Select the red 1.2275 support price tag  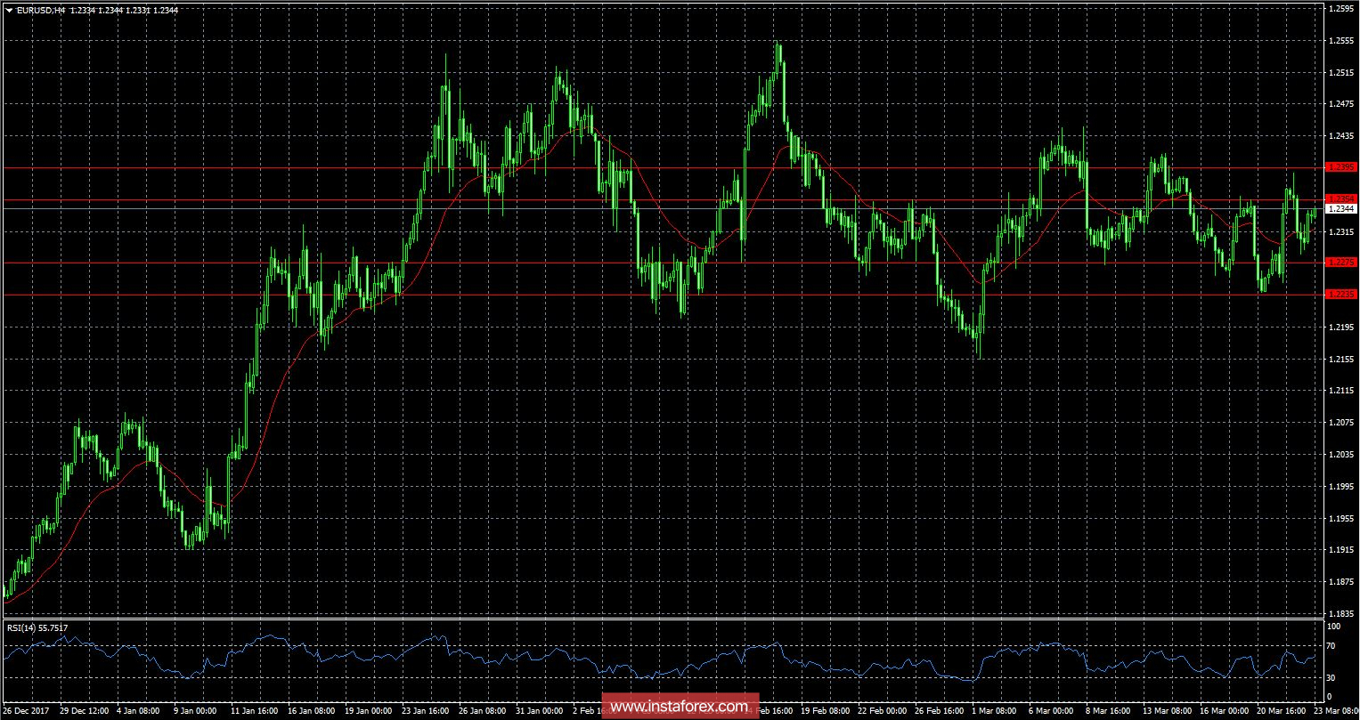(1340, 262)
